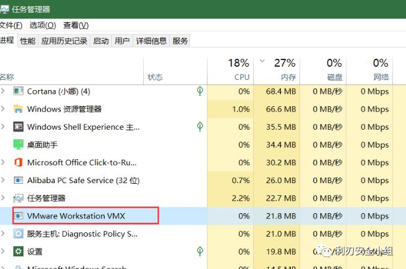Image resolution: width=406 pixels, height=269 pixels.
Task: Expand the 设置 process group
Action: (3, 251)
